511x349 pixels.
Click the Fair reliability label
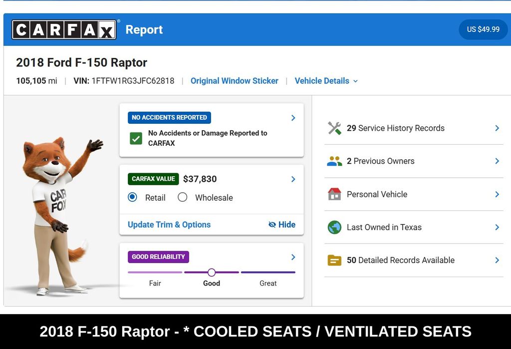(x=155, y=284)
